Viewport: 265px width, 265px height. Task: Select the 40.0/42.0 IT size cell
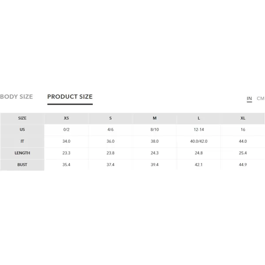pos(199,141)
